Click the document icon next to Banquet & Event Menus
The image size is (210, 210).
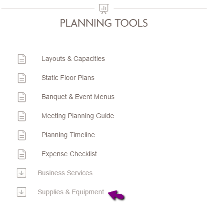(22, 97)
